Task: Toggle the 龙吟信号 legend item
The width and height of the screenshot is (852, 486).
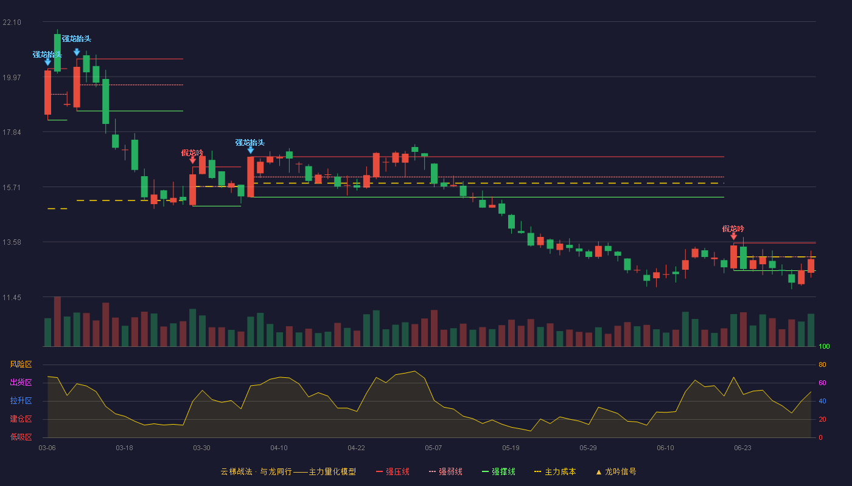Action: coord(616,471)
